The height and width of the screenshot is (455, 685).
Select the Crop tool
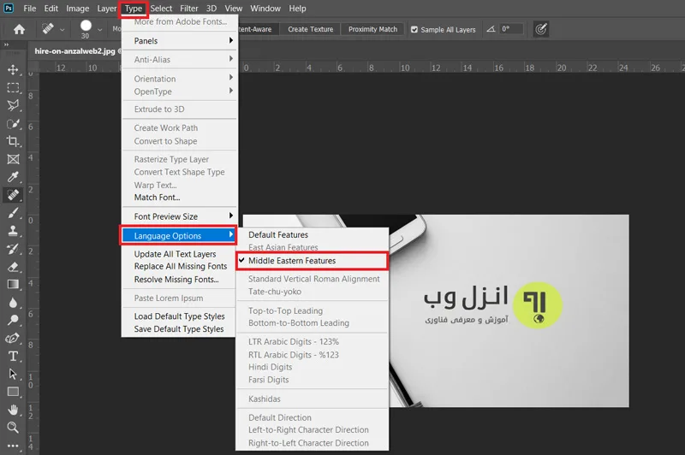[x=13, y=141]
